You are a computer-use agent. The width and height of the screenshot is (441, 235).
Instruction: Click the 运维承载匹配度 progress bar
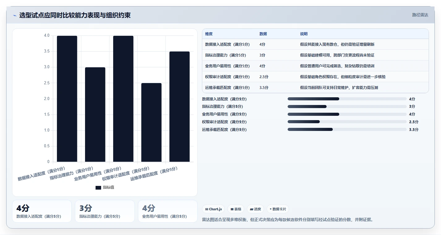347,130
